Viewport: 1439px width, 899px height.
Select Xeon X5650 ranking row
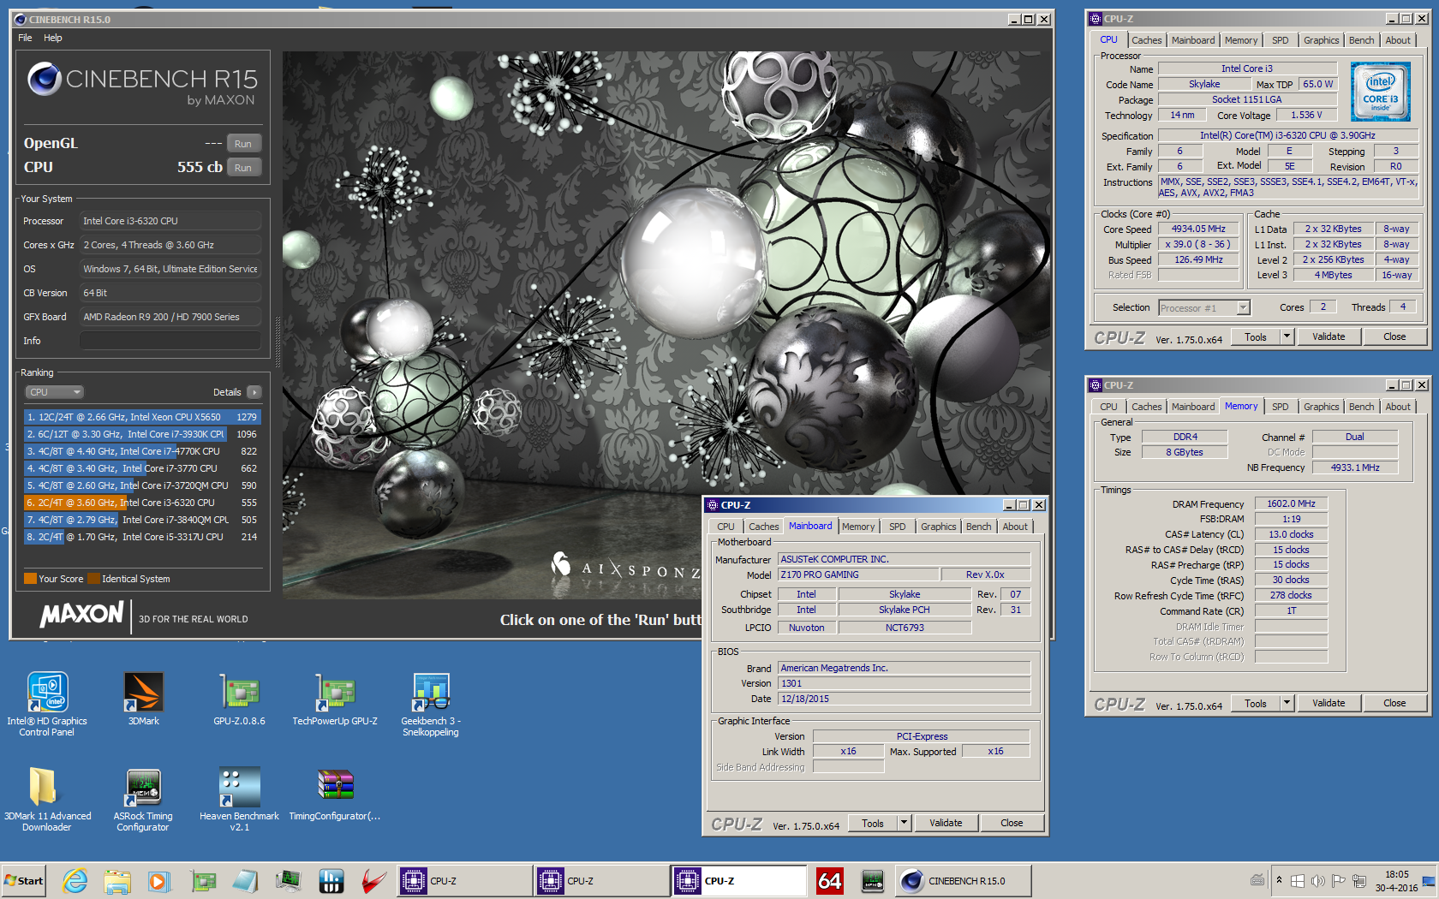coord(142,417)
